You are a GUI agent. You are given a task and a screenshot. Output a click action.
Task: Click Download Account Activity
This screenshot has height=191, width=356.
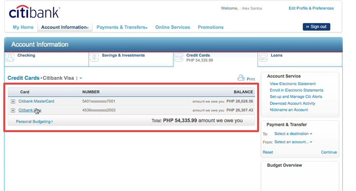pyautogui.click(x=292, y=103)
